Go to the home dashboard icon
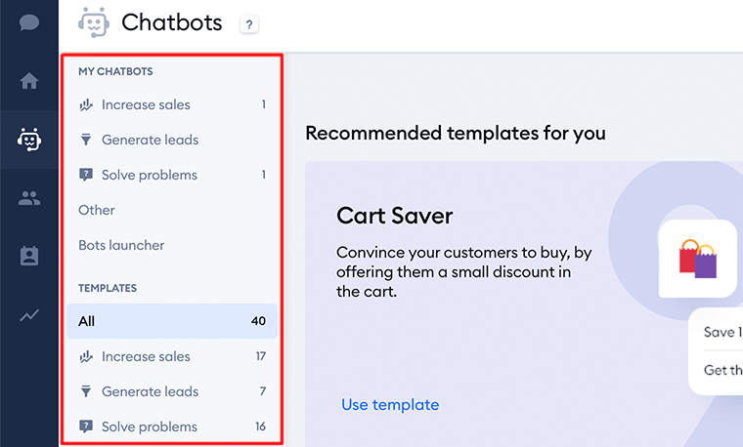743x447 pixels. click(x=29, y=81)
